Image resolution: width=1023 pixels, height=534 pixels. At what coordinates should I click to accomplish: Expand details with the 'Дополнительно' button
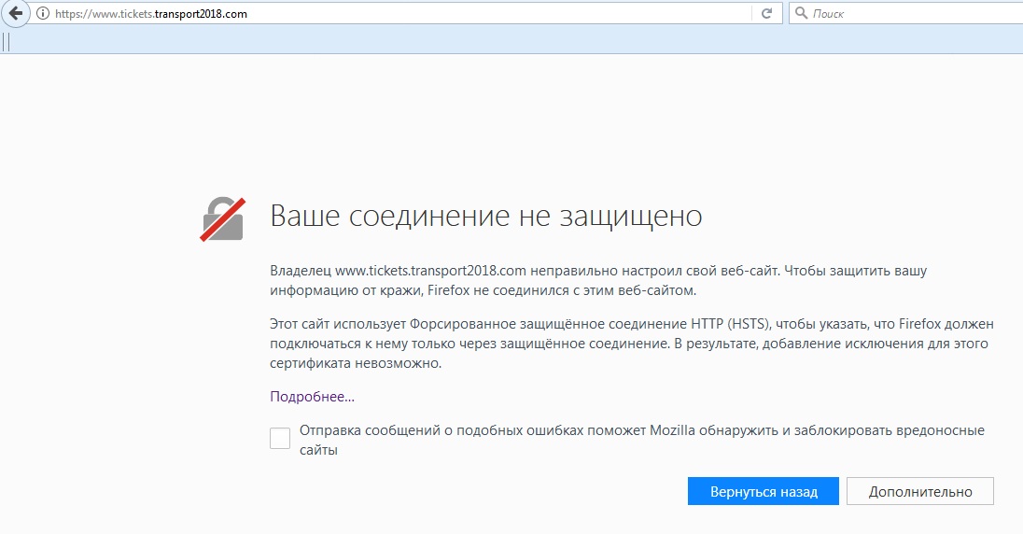tap(919, 492)
